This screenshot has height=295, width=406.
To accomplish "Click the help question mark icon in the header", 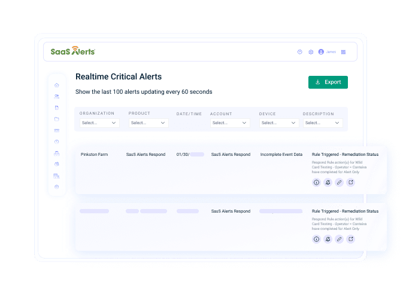I will click(x=300, y=52).
